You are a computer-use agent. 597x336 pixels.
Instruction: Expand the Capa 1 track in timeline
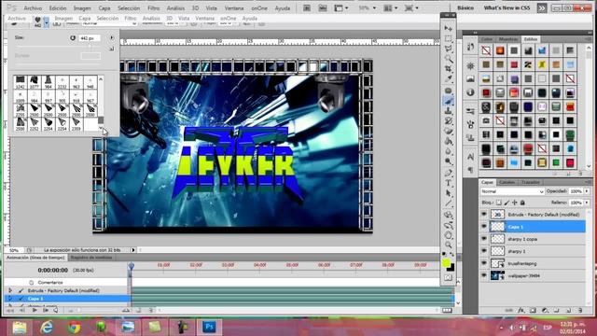(x=10, y=299)
